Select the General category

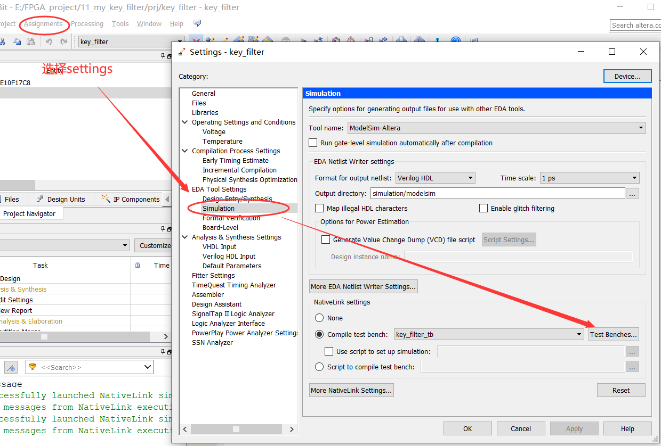click(x=204, y=93)
